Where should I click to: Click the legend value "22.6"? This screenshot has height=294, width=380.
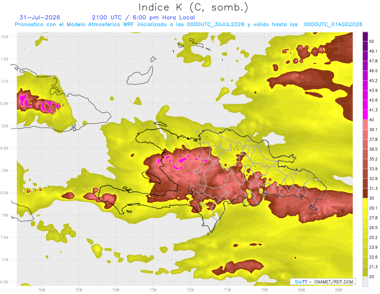coord(373,257)
